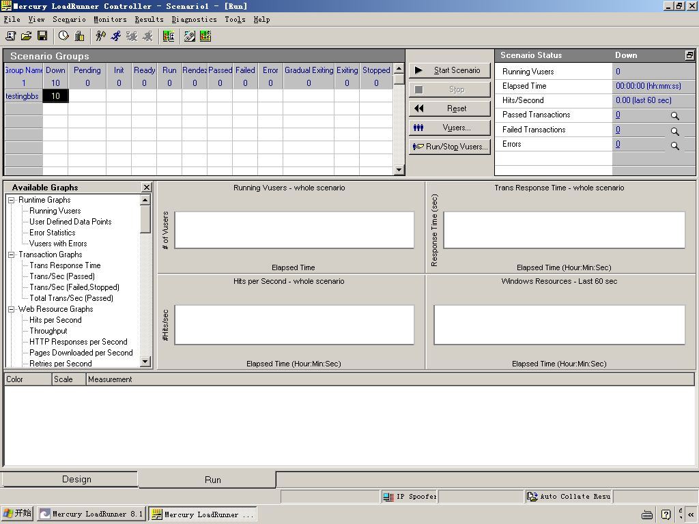The image size is (699, 524).
Task: Click the New Scenario toolbar icon
Action: coord(11,36)
